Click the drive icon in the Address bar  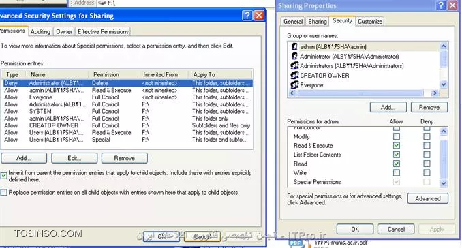(x=102, y=3)
